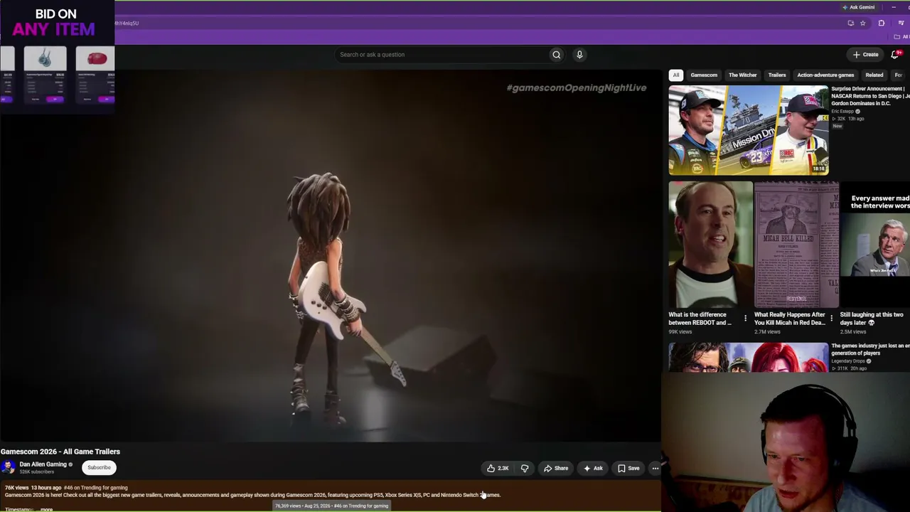Open options for the Micah short
This screenshot has height=512, width=910.
point(831,318)
